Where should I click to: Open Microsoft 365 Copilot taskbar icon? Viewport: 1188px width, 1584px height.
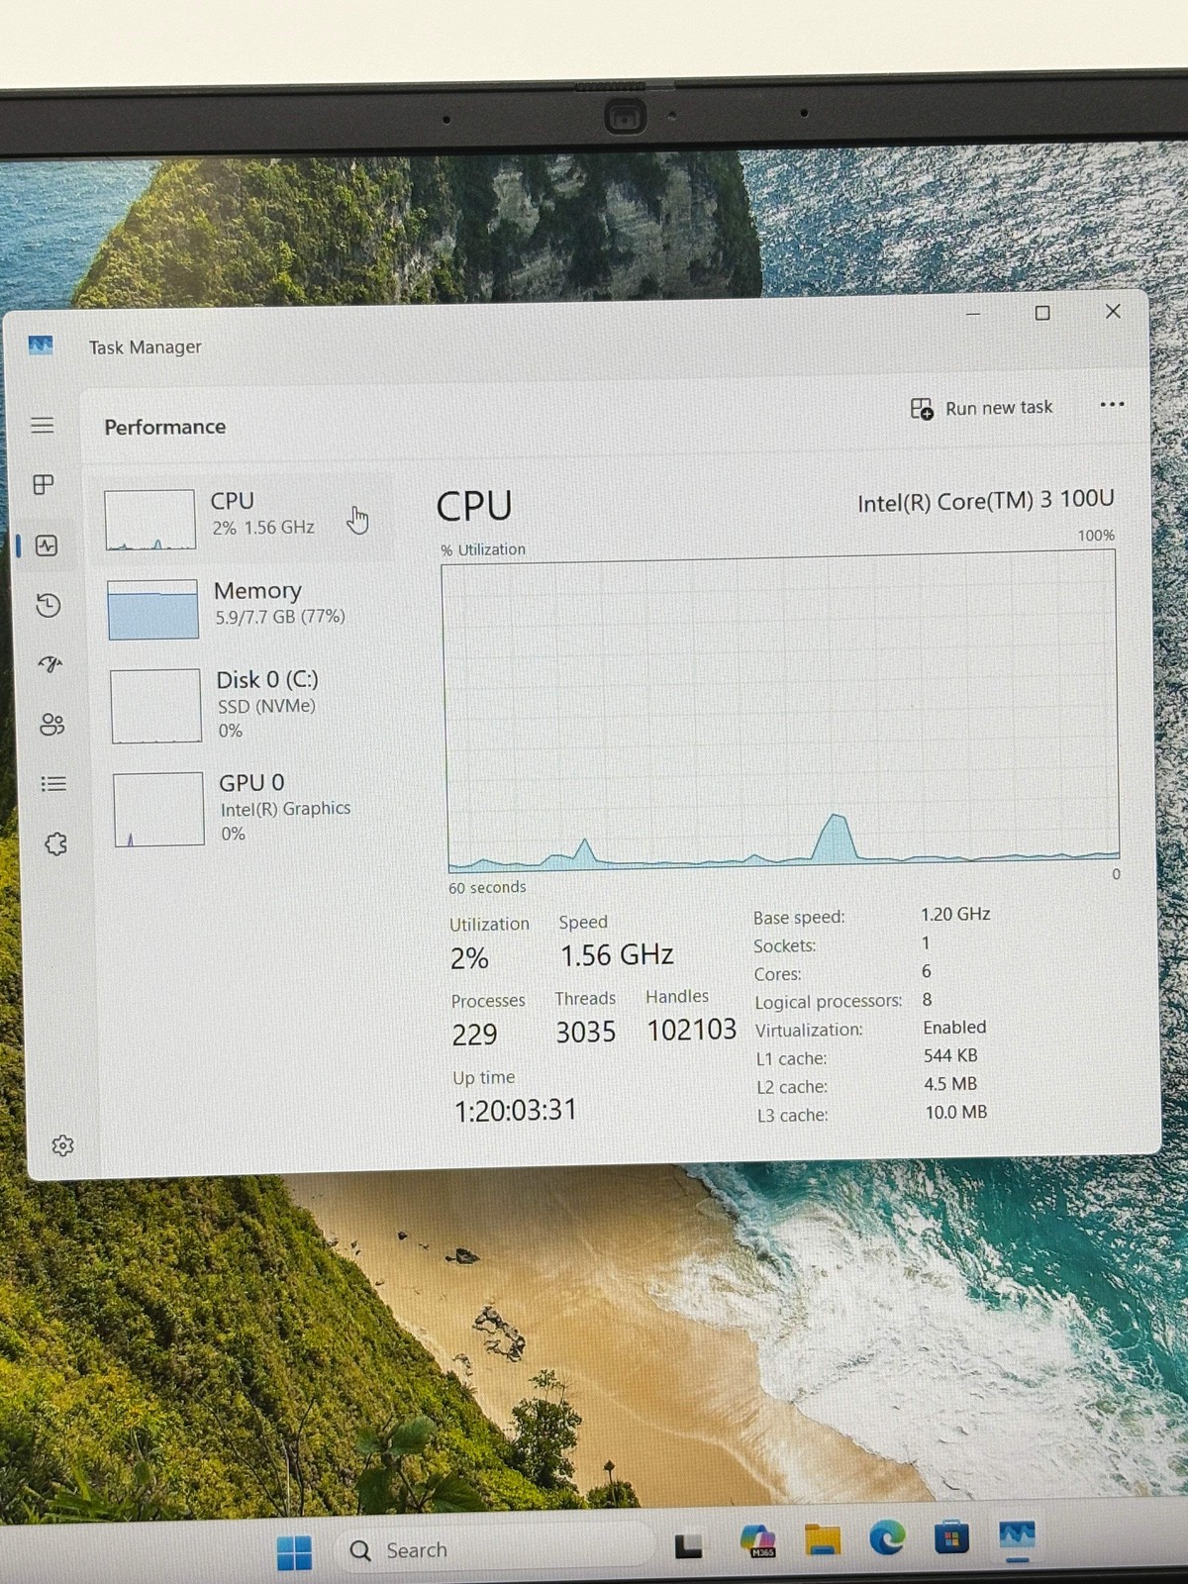[x=758, y=1541]
